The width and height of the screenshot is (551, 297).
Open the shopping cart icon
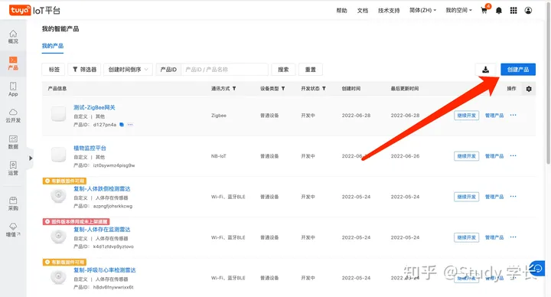[x=484, y=11]
